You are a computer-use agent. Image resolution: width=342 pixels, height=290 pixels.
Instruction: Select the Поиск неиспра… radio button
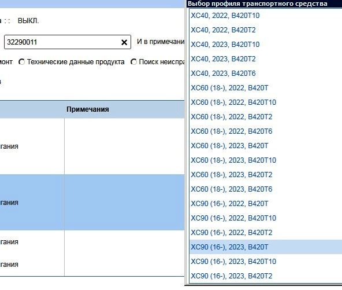133,62
